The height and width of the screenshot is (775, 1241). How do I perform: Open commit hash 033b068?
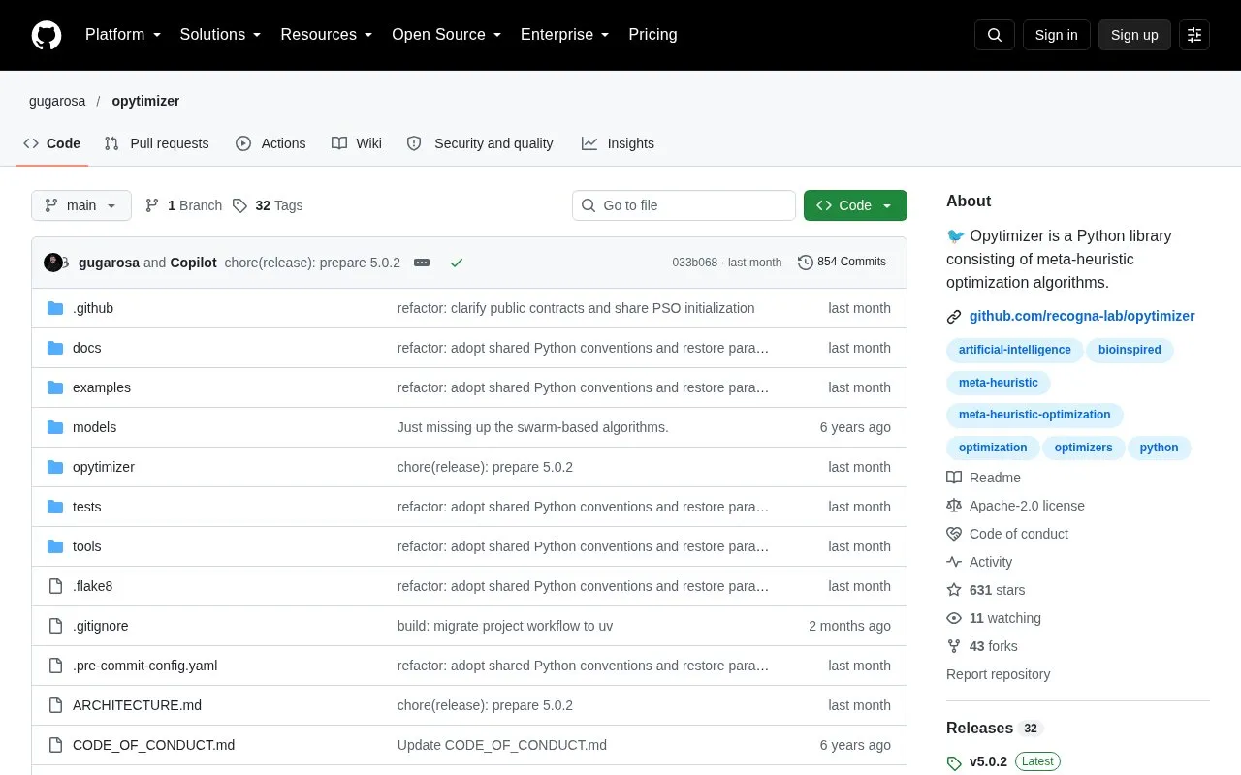[695, 263]
